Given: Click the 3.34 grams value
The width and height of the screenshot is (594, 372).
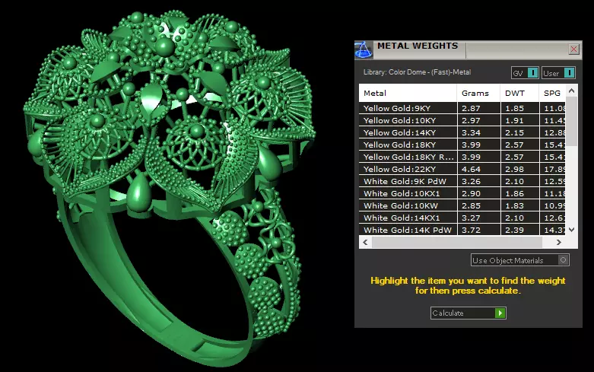Looking at the screenshot, I should [471, 132].
